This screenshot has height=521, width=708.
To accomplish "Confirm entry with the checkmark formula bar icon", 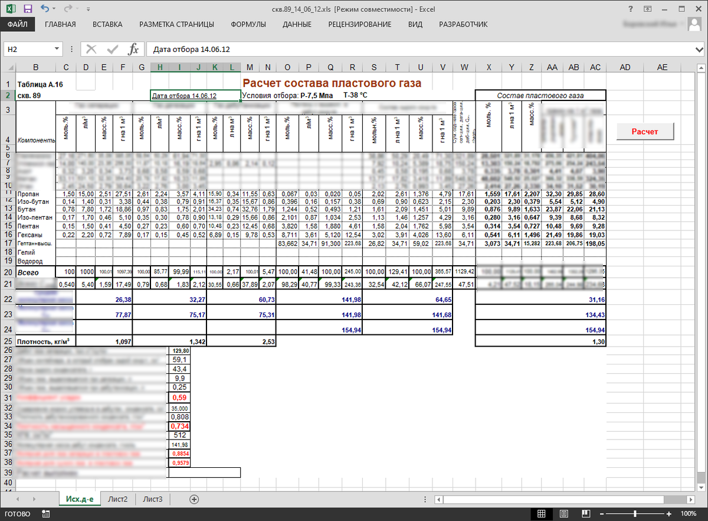I will (113, 49).
